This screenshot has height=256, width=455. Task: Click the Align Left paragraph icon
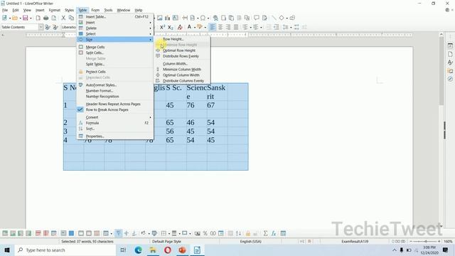click(x=213, y=27)
